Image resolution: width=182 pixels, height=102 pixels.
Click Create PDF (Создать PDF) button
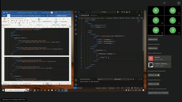coord(56,21)
